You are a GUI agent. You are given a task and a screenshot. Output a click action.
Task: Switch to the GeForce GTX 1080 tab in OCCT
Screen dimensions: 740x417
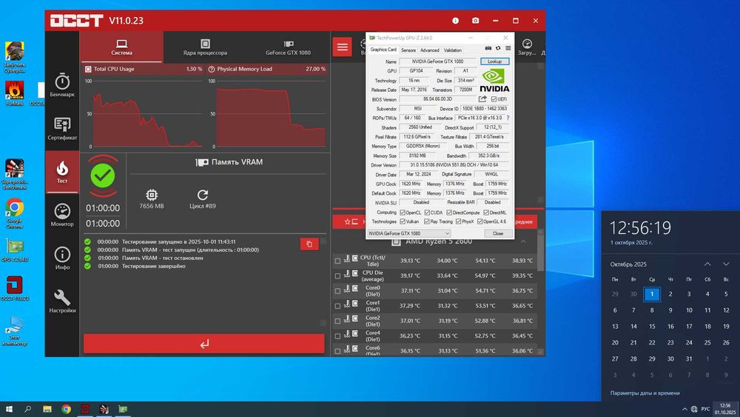click(288, 47)
